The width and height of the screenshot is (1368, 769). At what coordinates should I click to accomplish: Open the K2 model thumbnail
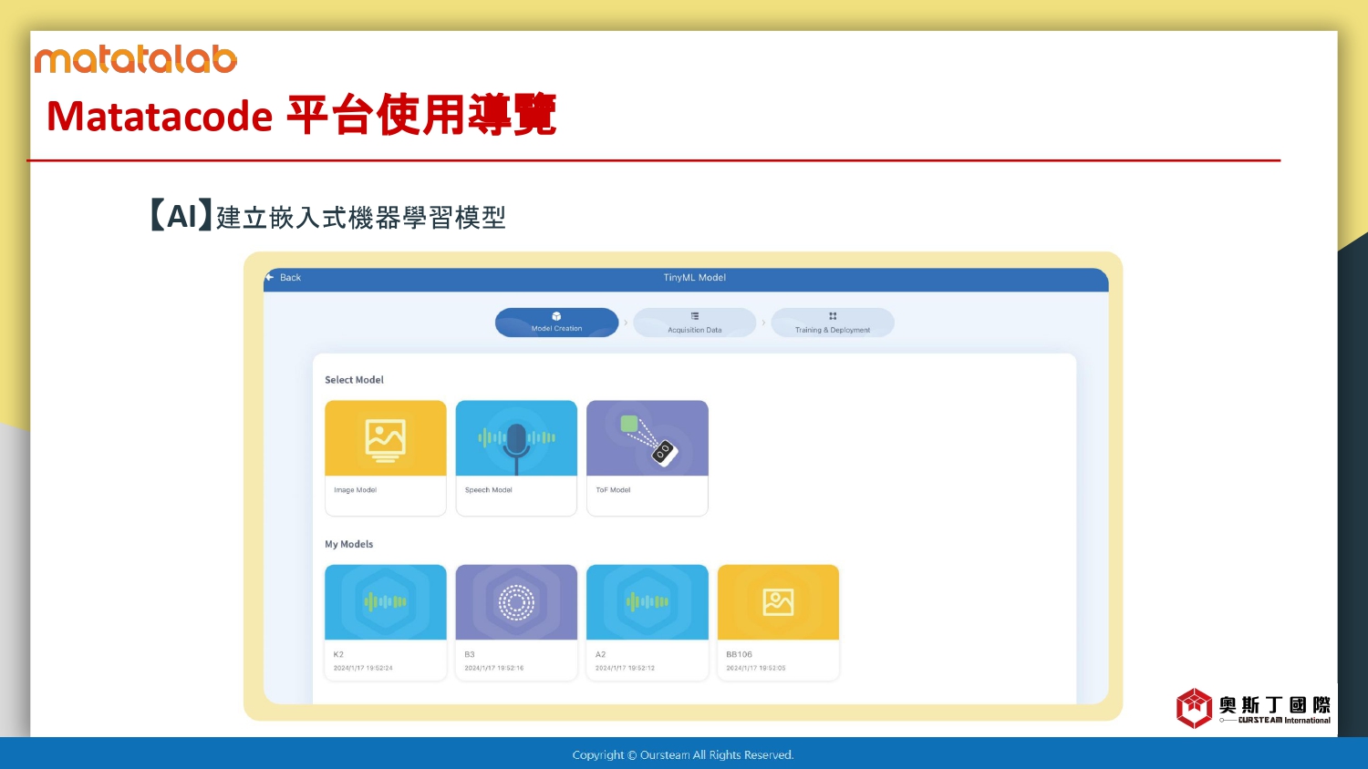point(386,602)
